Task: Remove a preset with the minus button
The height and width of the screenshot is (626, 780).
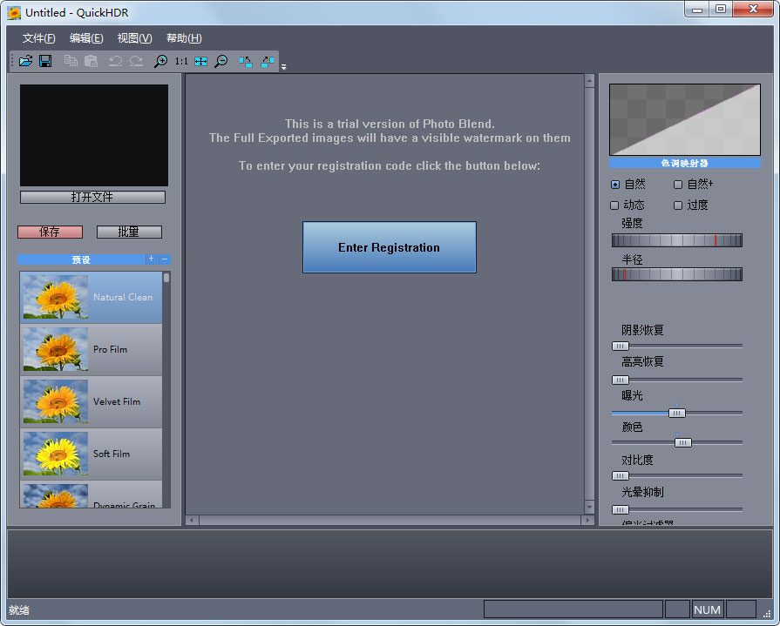Action: [165, 259]
